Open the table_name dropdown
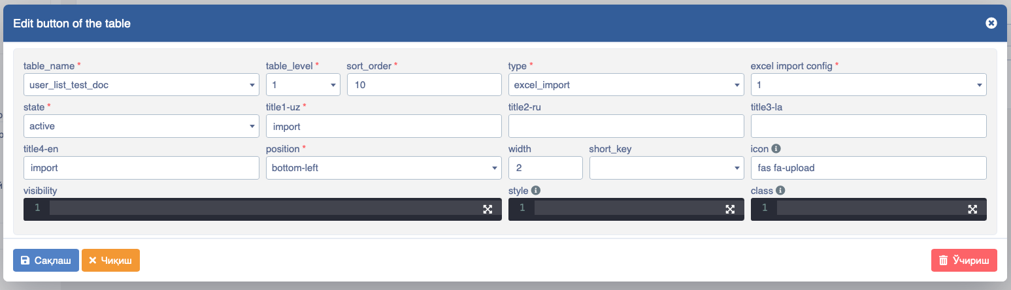 [141, 84]
